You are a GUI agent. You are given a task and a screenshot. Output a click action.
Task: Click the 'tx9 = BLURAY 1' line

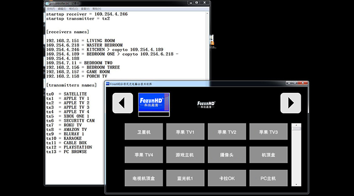65,134
